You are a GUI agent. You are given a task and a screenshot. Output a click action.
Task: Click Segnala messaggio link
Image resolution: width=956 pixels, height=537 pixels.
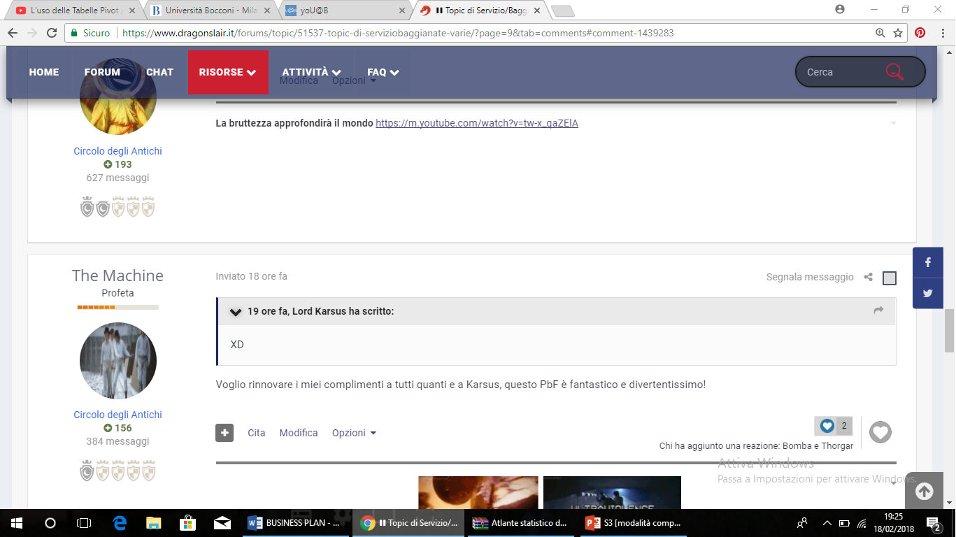(x=809, y=277)
